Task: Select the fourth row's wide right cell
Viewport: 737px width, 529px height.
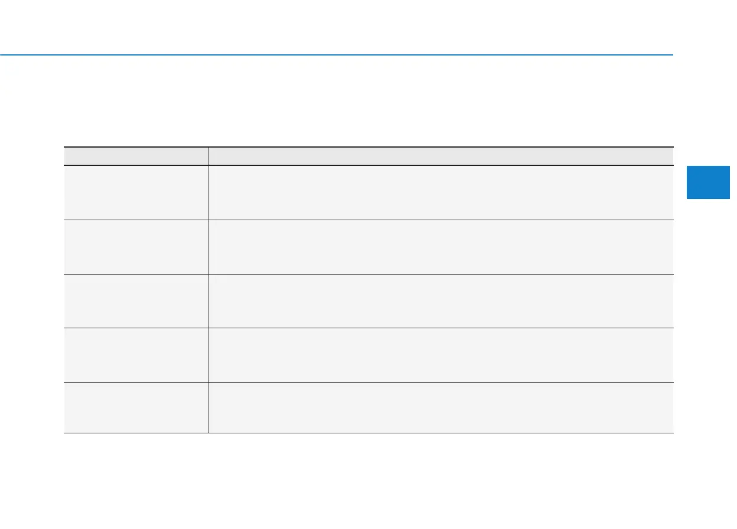Action: pos(441,355)
